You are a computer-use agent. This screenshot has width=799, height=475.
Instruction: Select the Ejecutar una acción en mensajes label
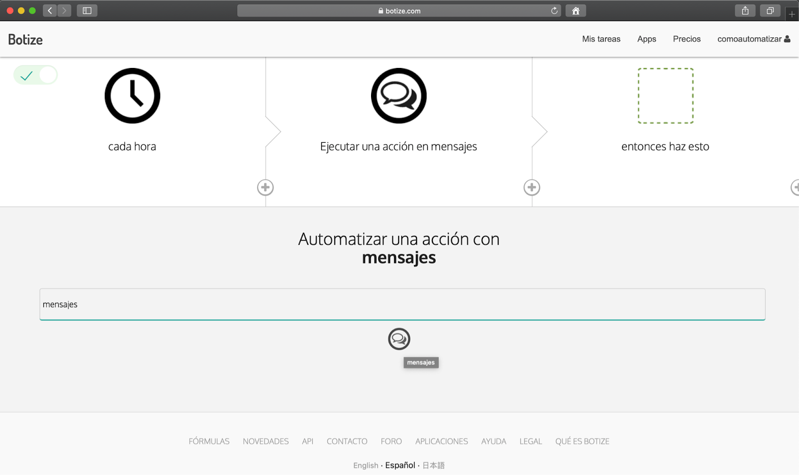(x=399, y=146)
